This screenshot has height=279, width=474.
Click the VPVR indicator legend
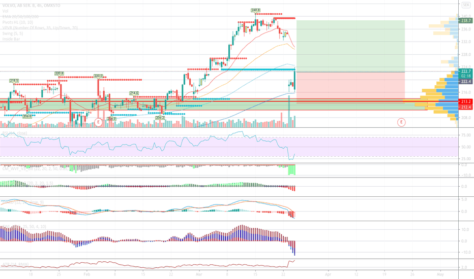pyautogui.click(x=40, y=28)
